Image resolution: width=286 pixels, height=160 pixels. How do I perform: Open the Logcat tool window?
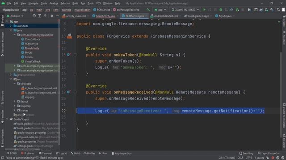click(61, 153)
